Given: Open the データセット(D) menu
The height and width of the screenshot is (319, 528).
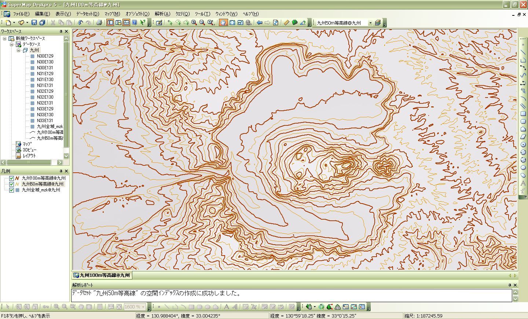Looking at the screenshot, I should (88, 14).
